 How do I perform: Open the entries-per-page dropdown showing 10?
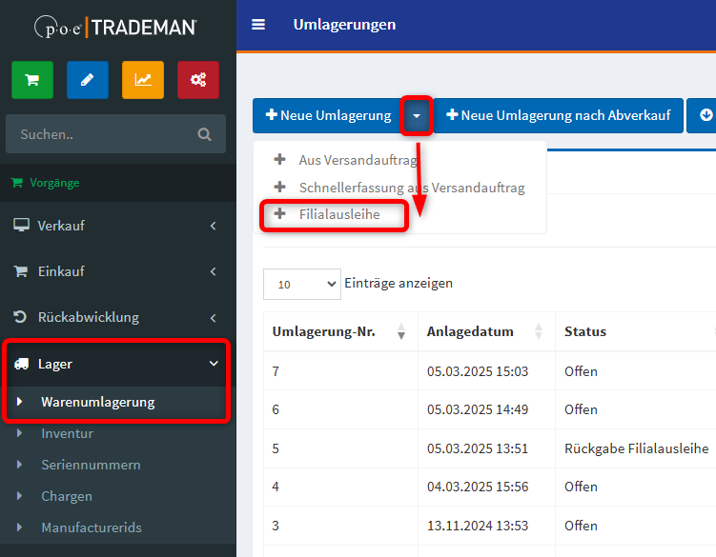301,284
